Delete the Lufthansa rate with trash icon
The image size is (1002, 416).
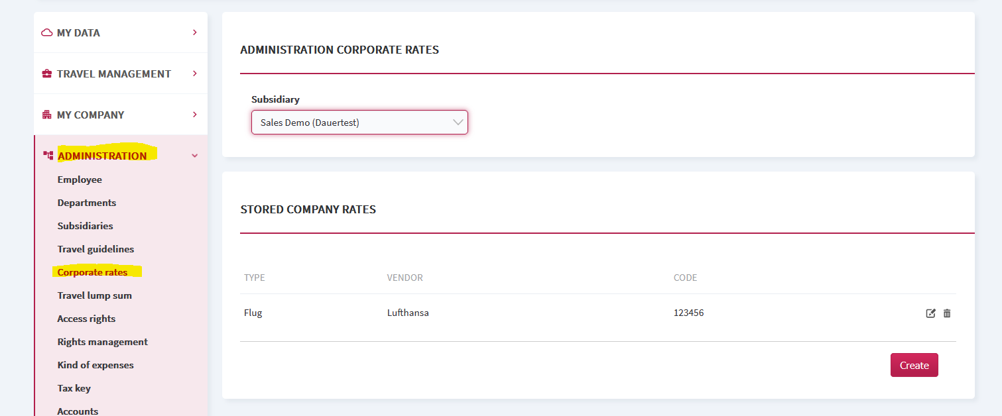(947, 313)
